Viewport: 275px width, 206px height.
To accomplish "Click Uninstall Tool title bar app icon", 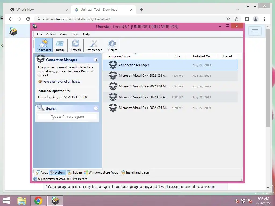I will click(35, 27).
